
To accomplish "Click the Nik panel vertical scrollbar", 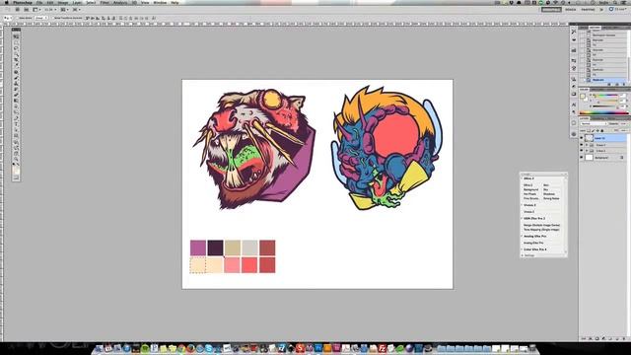I will (x=565, y=215).
